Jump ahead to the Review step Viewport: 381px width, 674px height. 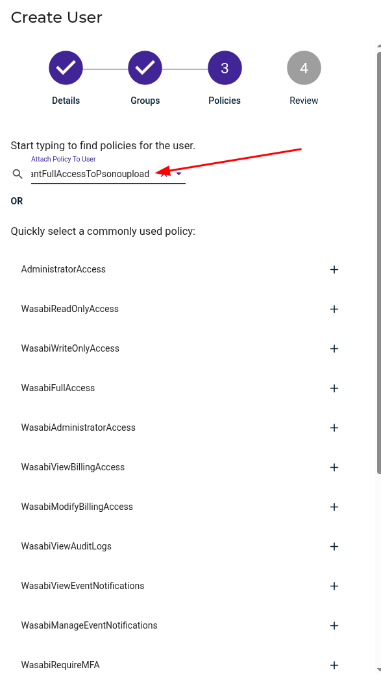(x=304, y=67)
